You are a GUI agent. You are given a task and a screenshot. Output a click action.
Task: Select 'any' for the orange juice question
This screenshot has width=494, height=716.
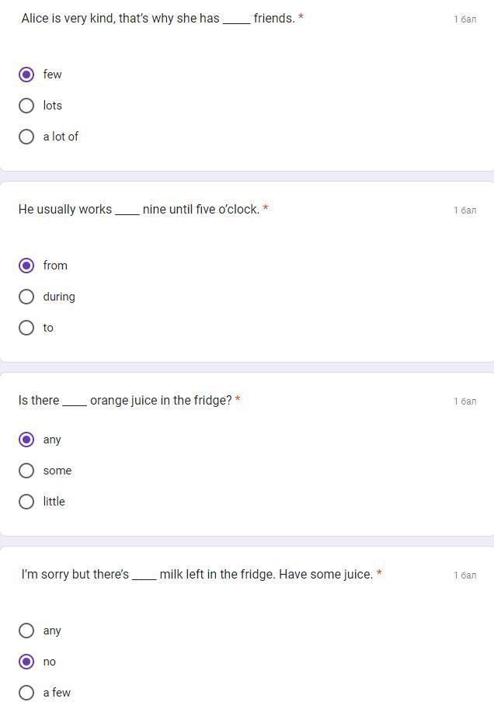26,440
